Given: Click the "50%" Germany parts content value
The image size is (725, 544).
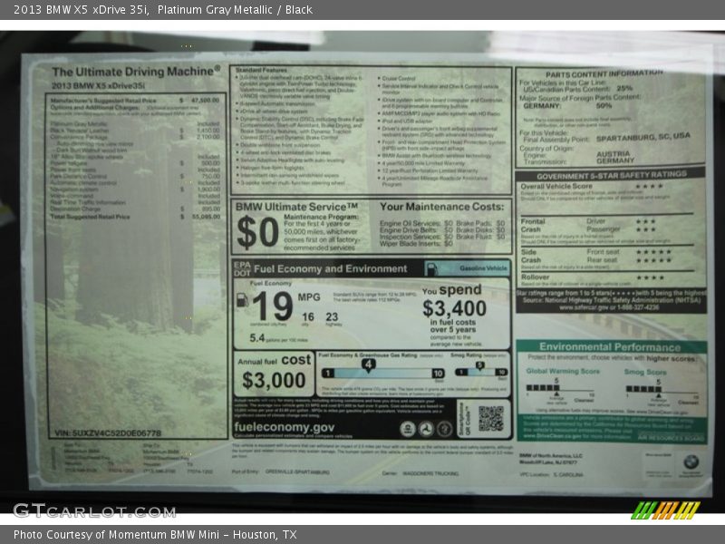Looking at the screenshot, I should click(x=604, y=105).
